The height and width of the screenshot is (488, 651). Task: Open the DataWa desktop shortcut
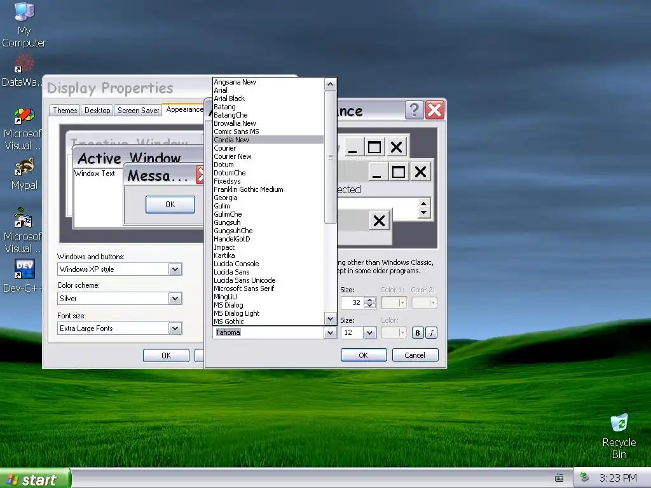click(x=22, y=72)
